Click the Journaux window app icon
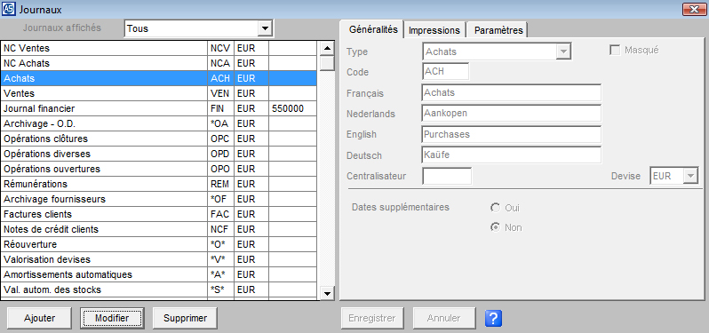This screenshot has height=333, width=709. click(x=8, y=9)
